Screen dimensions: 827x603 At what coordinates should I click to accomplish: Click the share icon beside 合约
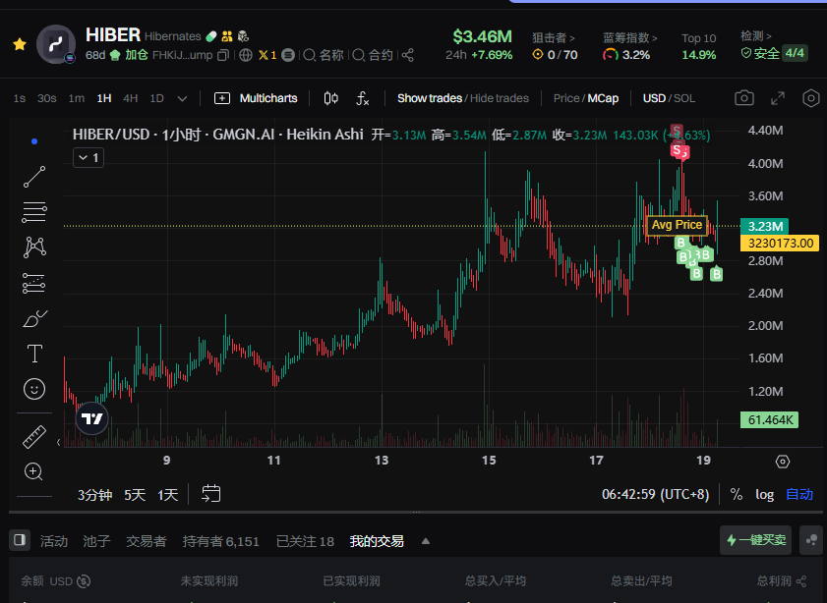coord(408,55)
